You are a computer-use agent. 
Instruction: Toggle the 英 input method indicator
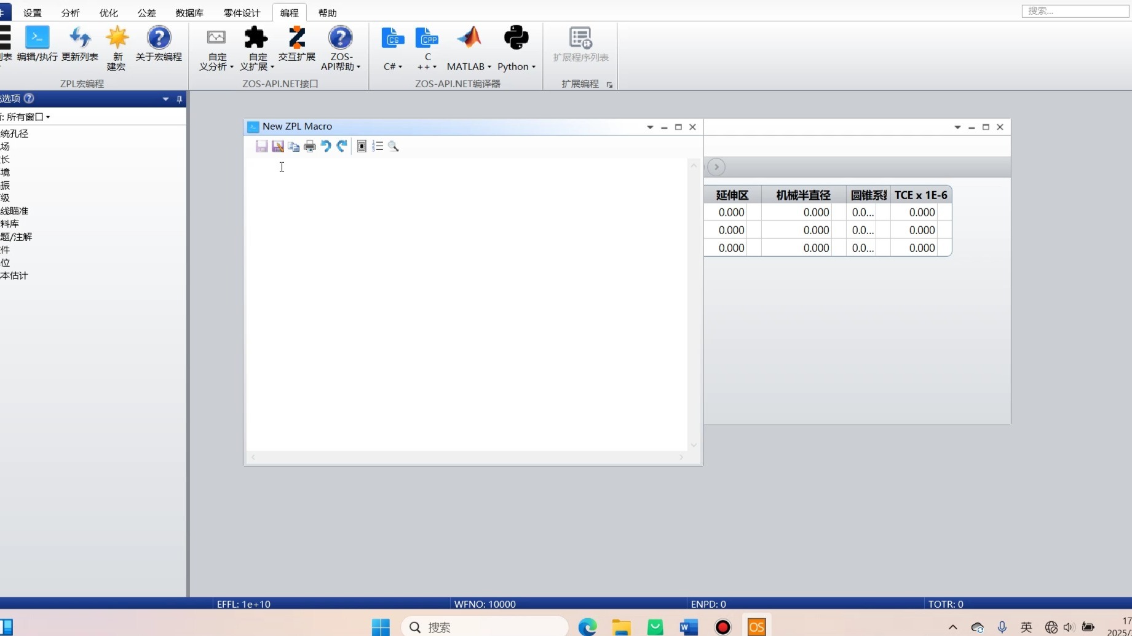coord(1026,627)
